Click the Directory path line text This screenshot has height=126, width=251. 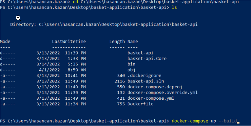coord(104,25)
